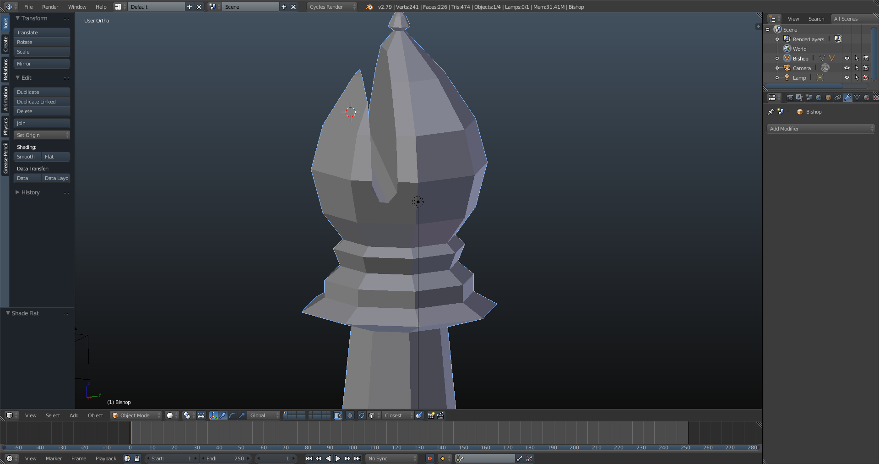This screenshot has width=879, height=464.
Task: Click the Mirror button
Action: pyautogui.click(x=42, y=64)
